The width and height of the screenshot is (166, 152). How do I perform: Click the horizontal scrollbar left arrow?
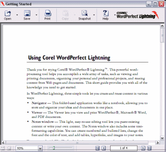[3, 143]
